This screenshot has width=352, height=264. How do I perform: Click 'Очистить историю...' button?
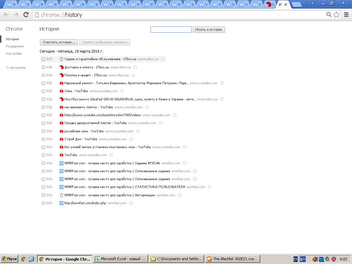click(59, 42)
